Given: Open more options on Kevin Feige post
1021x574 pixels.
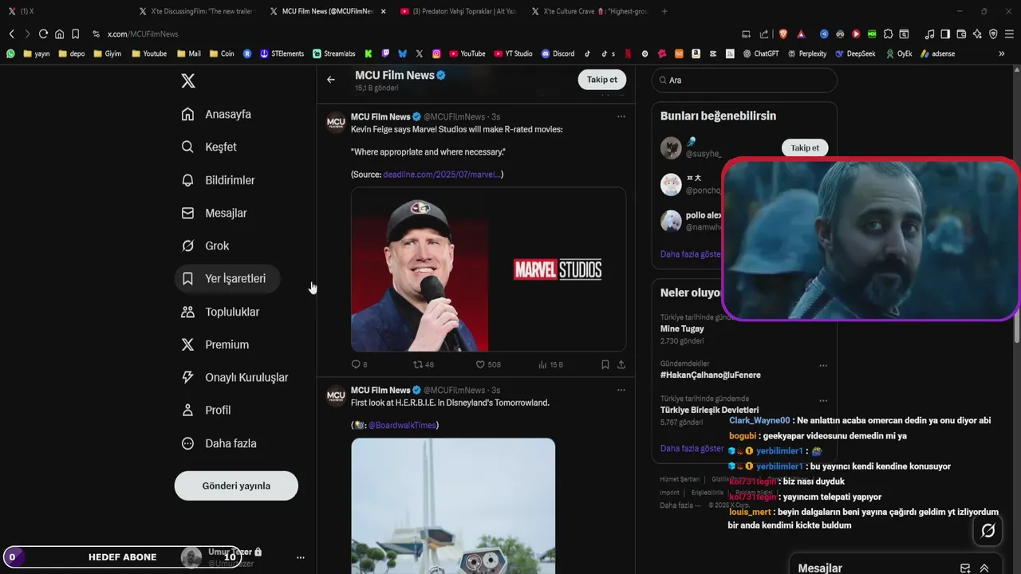Looking at the screenshot, I should click(x=621, y=116).
